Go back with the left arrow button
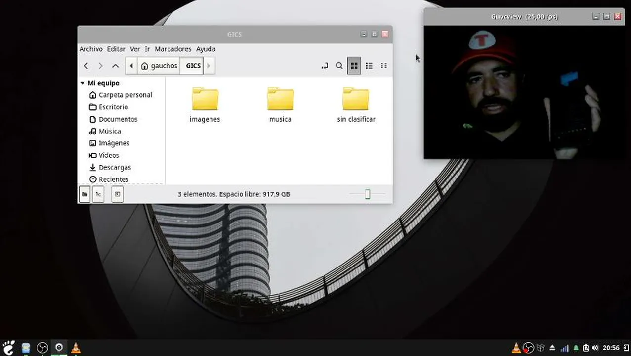This screenshot has height=356, width=631. click(86, 66)
